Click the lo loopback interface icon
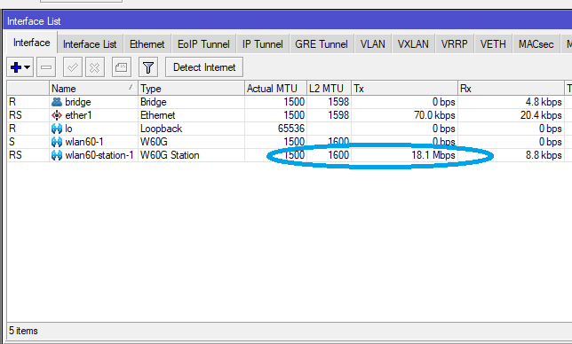 (57, 129)
